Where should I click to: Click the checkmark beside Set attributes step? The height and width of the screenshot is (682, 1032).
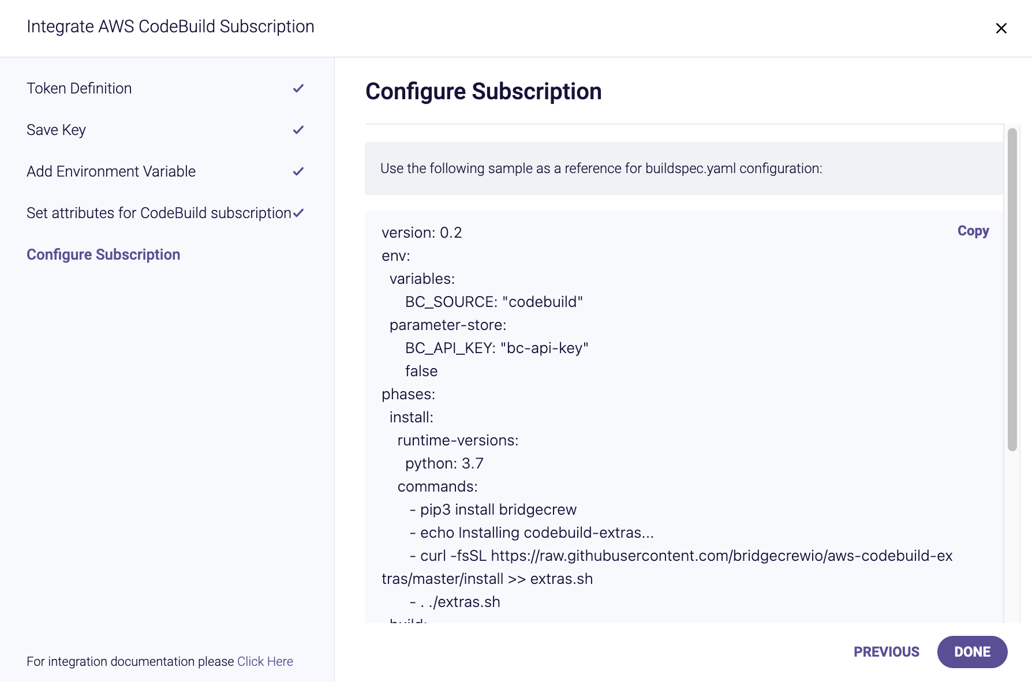tap(298, 213)
